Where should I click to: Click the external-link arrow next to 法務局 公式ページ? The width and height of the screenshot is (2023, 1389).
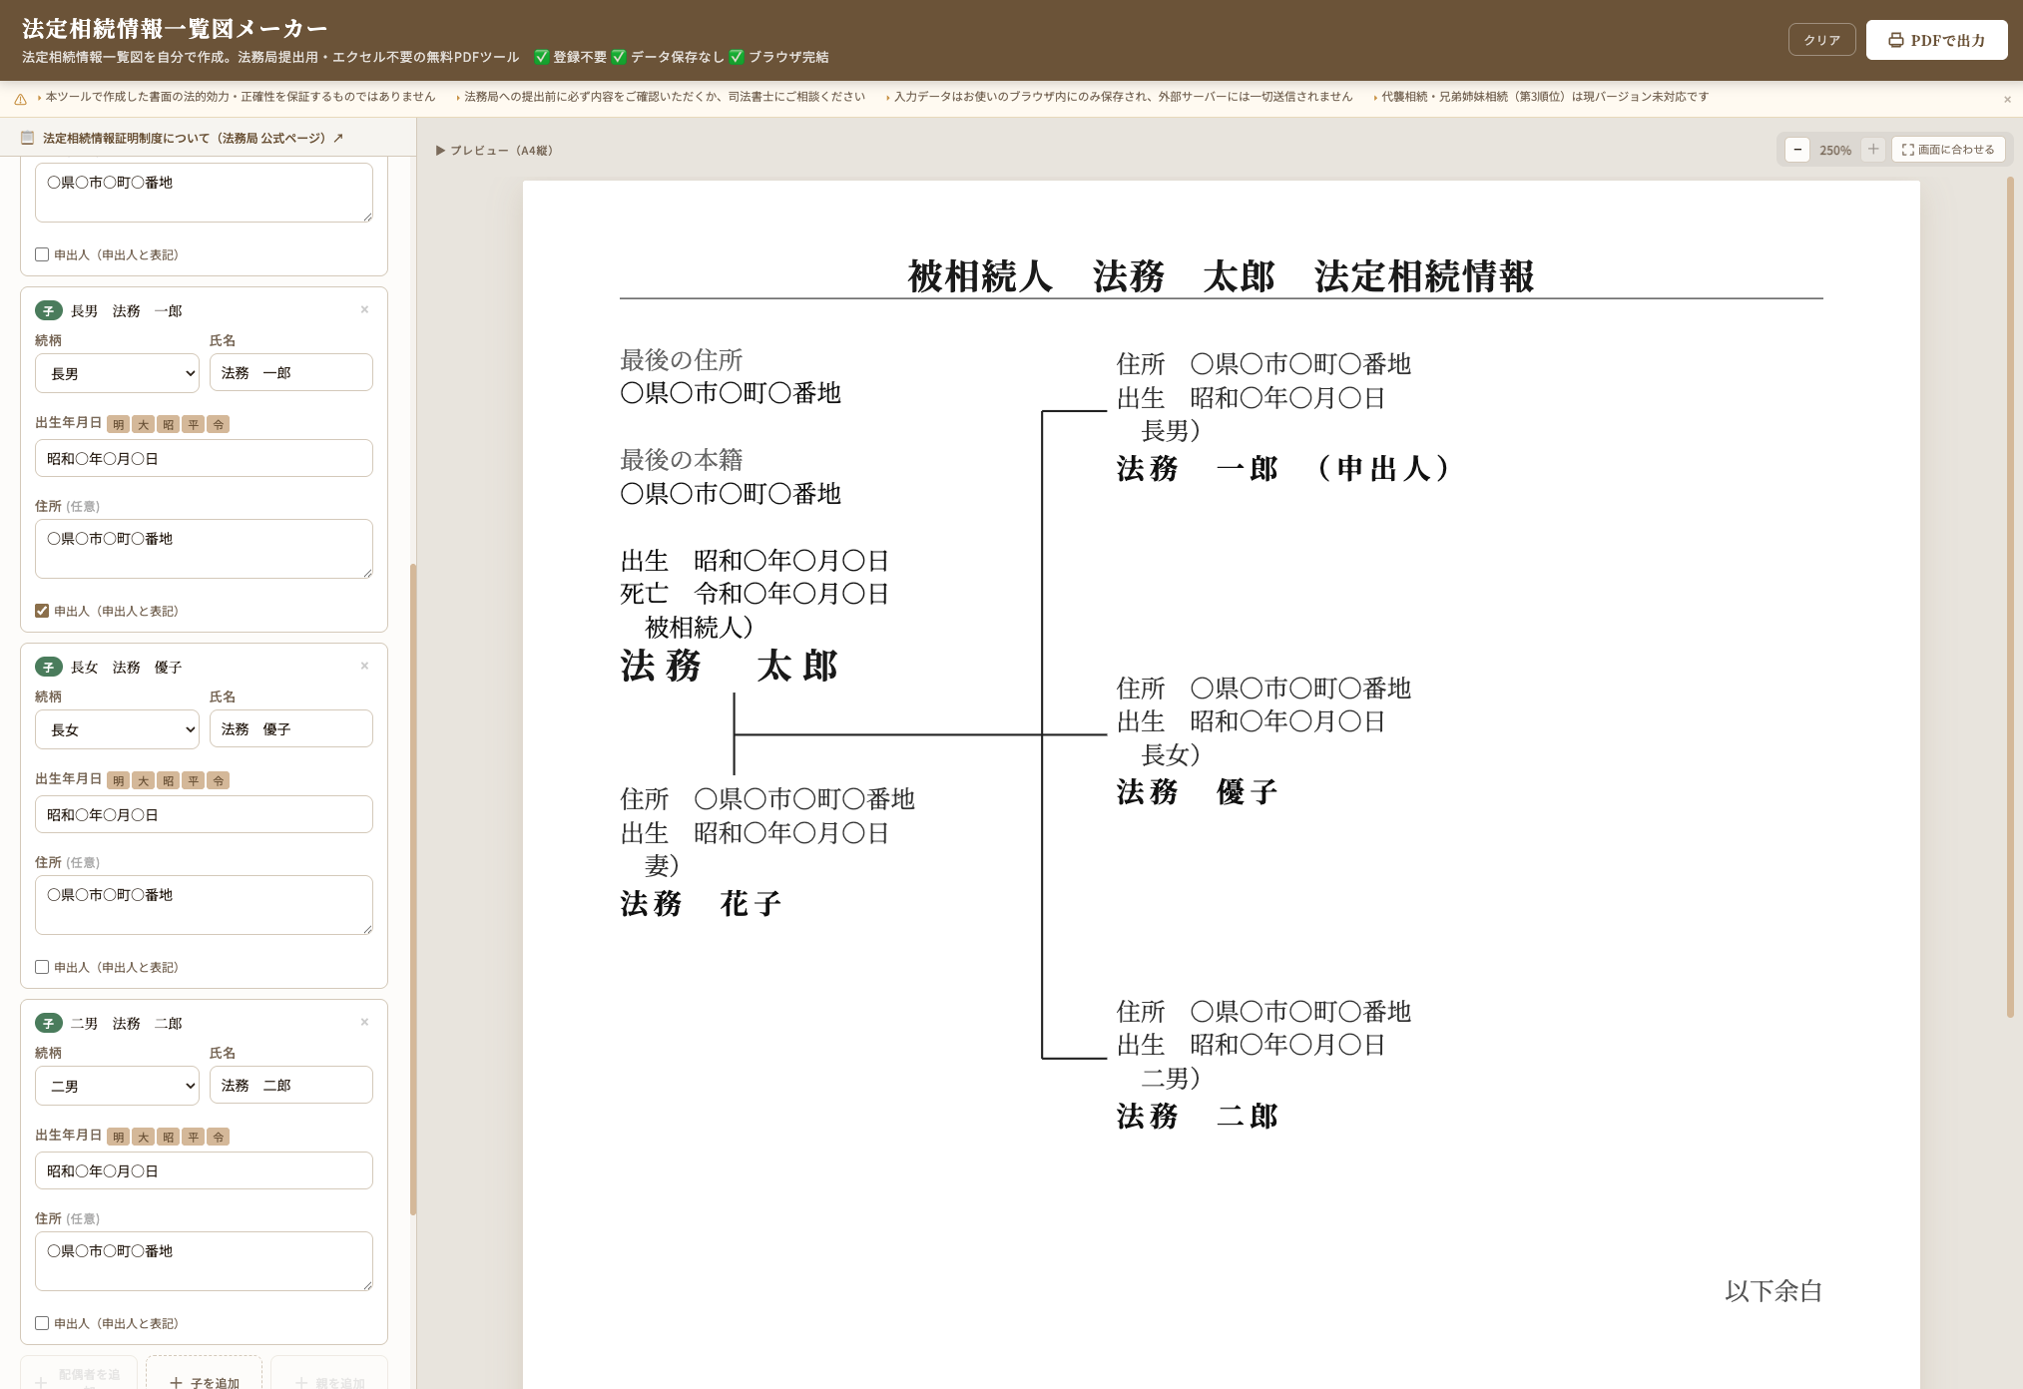[338, 138]
